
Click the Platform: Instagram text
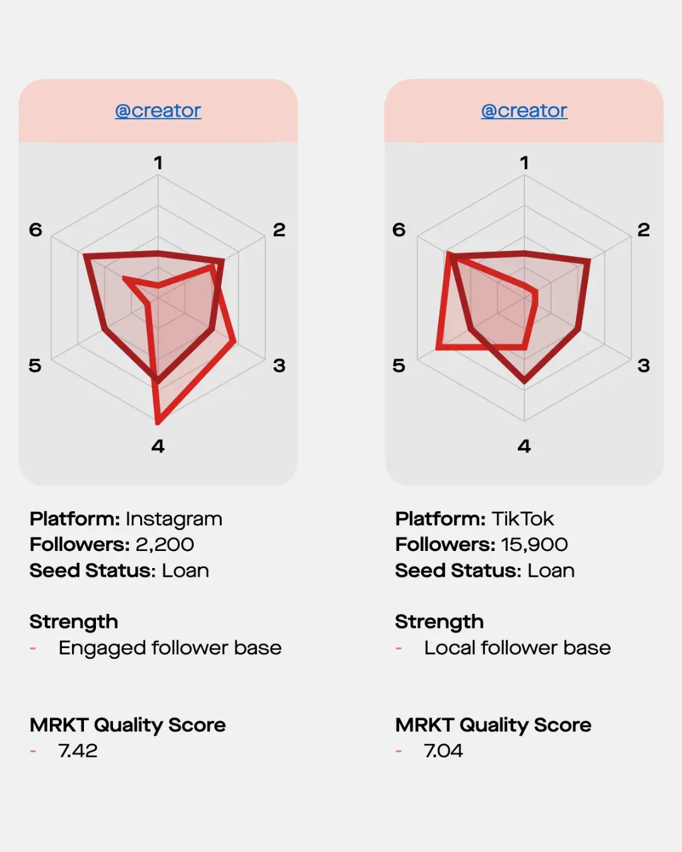coord(126,519)
